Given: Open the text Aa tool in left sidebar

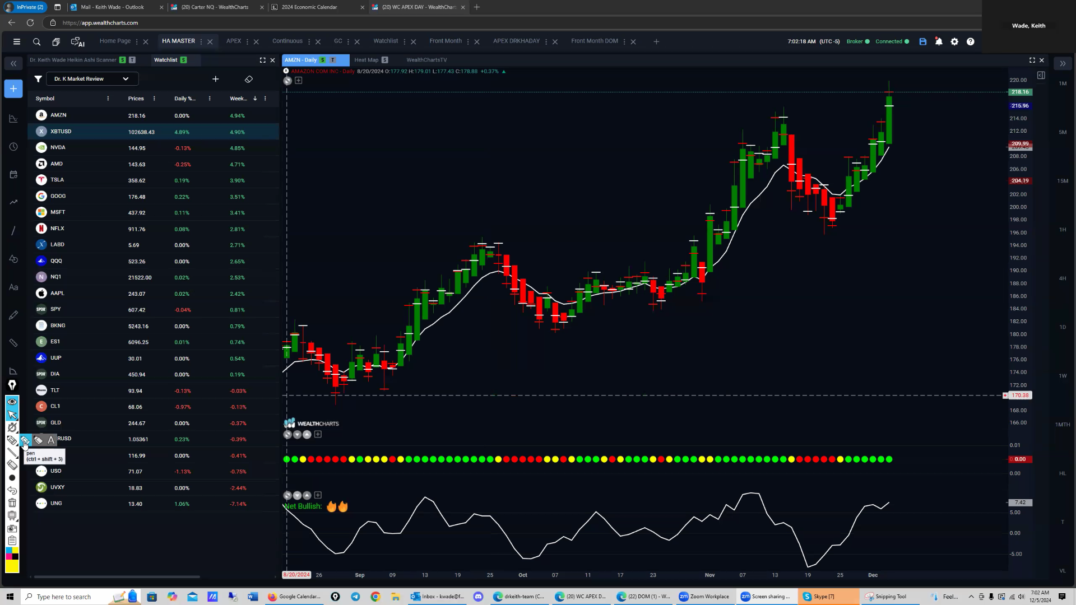Looking at the screenshot, I should (x=13, y=287).
